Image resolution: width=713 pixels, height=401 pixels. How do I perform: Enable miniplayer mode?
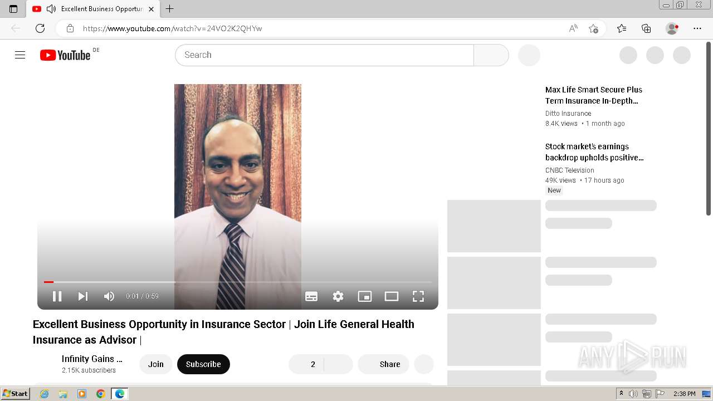tap(365, 296)
